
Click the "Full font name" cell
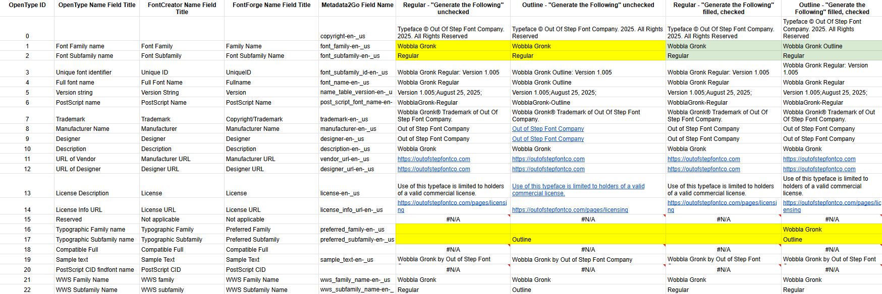97,83
